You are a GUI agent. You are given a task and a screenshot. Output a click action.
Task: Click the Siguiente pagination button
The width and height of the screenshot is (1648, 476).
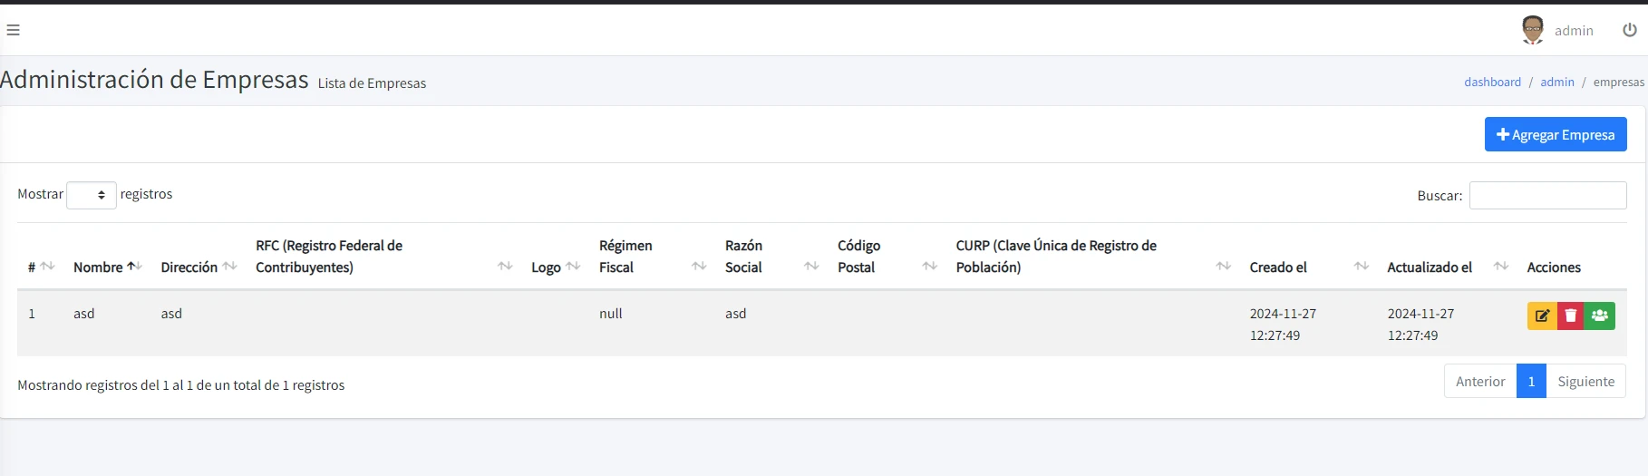click(x=1585, y=381)
